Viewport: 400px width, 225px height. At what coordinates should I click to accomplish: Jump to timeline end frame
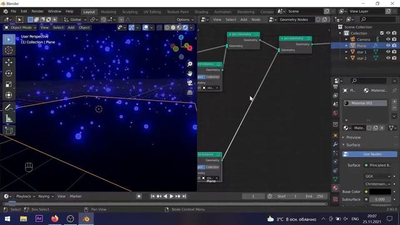click(x=184, y=196)
